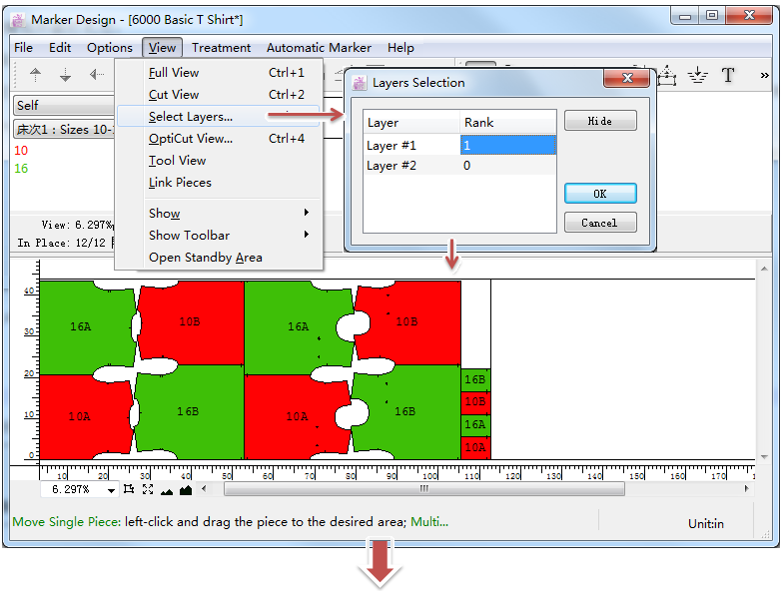The height and width of the screenshot is (591, 783).
Task: Open the zoom percentage dropdown
Action: pos(109,490)
